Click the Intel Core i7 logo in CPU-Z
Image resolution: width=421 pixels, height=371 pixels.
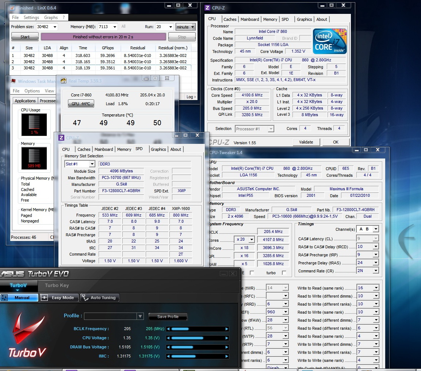pyautogui.click(x=330, y=41)
